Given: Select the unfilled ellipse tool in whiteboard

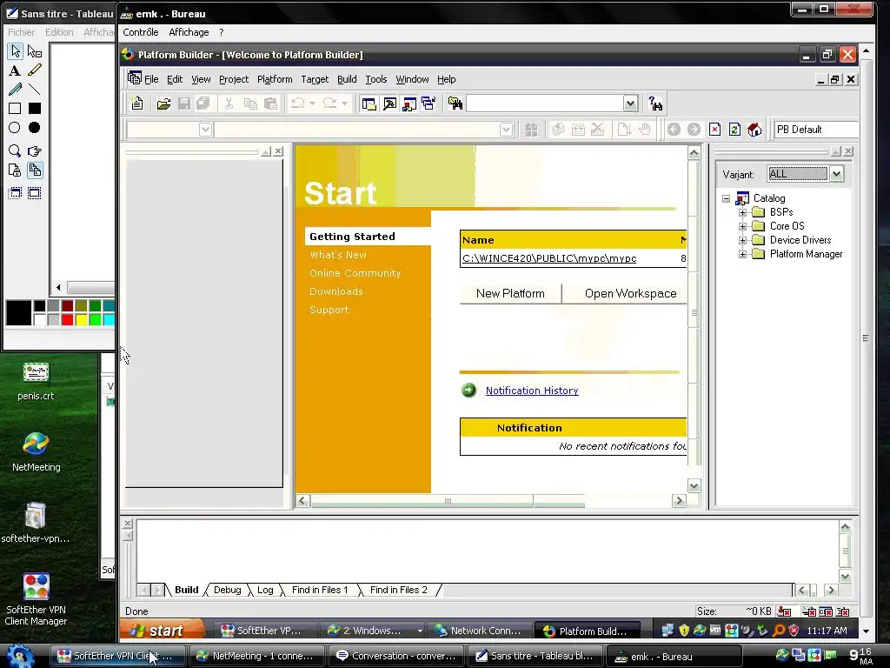Looking at the screenshot, I should (15, 128).
